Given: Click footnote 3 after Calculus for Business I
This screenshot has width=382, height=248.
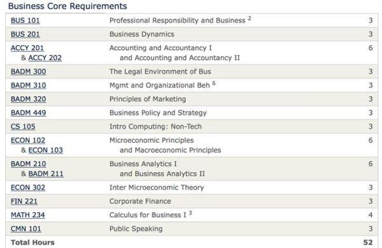Looking at the screenshot, I should [x=190, y=213].
